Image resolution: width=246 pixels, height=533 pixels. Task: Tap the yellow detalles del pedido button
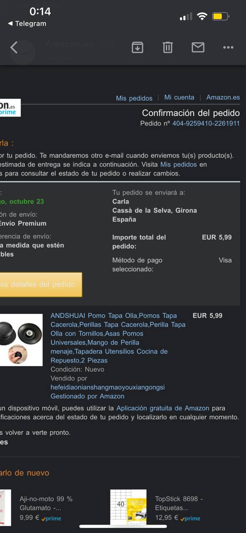click(x=41, y=285)
